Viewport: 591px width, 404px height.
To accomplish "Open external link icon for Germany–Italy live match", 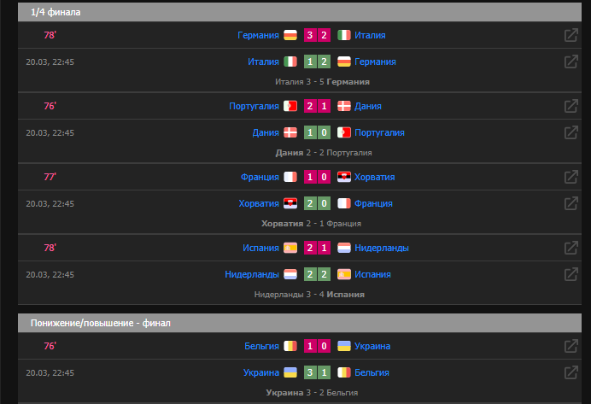I will [571, 35].
